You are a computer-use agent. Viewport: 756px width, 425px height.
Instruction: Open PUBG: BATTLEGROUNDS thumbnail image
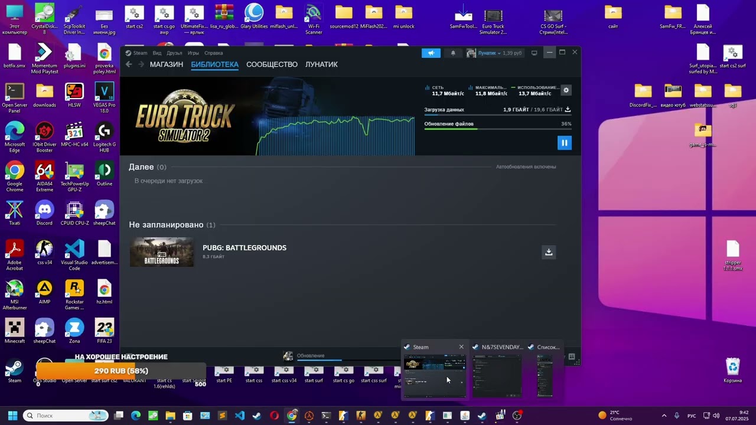(x=162, y=252)
